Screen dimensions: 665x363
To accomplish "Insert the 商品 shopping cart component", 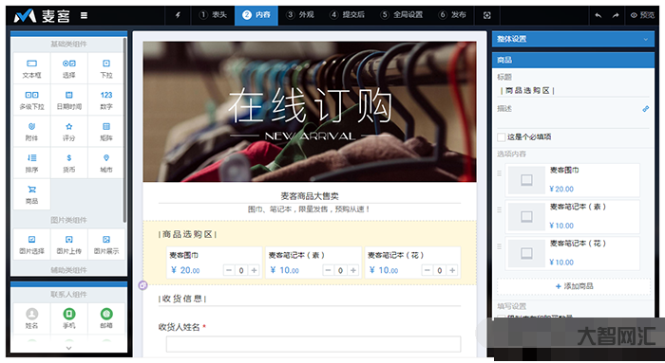I will tap(31, 194).
